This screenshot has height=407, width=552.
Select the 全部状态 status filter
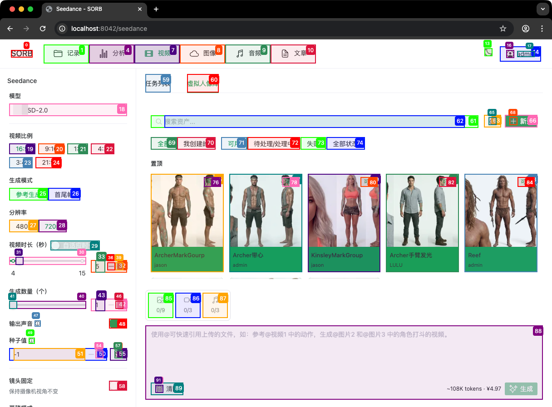point(345,143)
